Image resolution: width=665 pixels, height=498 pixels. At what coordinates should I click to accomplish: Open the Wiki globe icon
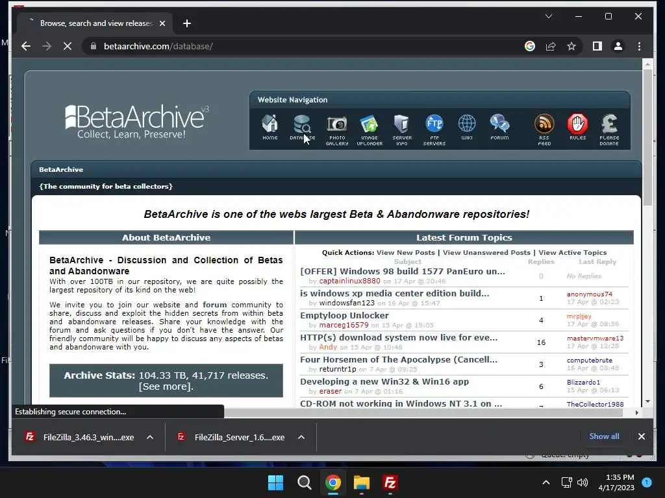click(x=467, y=127)
